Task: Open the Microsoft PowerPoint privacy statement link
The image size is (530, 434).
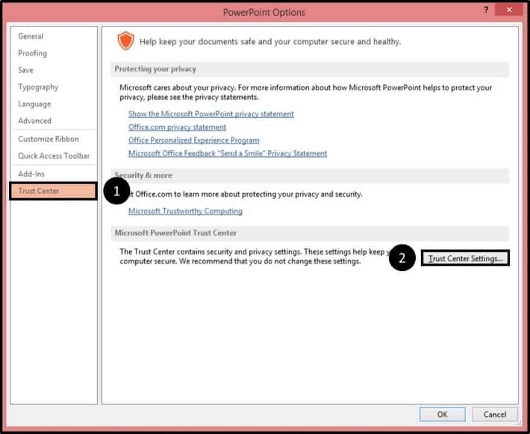Action: 211,114
